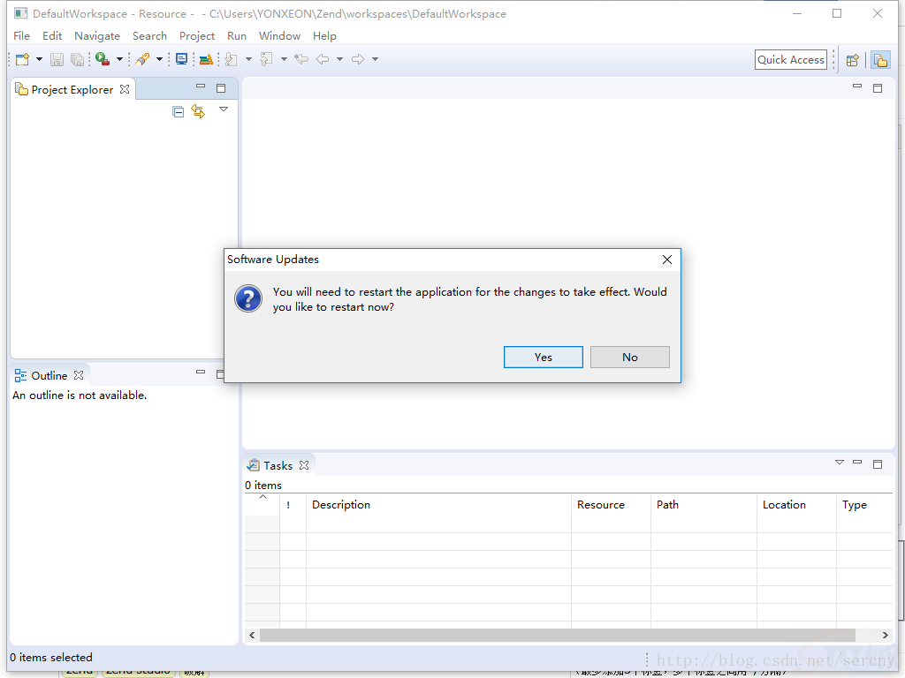Viewport: 905px width, 678px height.
Task: Close the Project Explorer view tab
Action: pyautogui.click(x=125, y=89)
